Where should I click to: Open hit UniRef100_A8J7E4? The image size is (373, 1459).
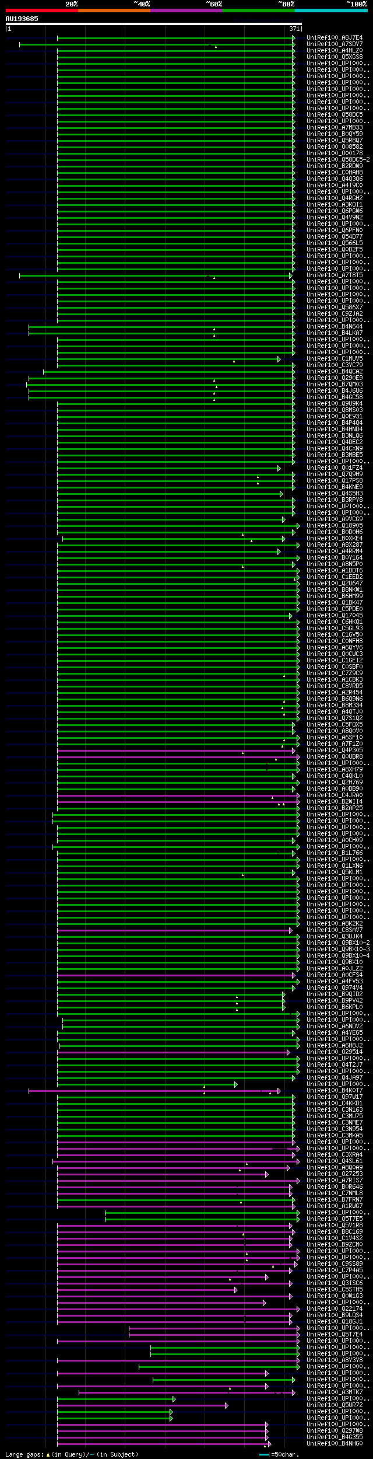pos(335,38)
